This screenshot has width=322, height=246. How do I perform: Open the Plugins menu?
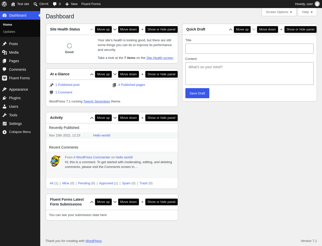pos(20,98)
